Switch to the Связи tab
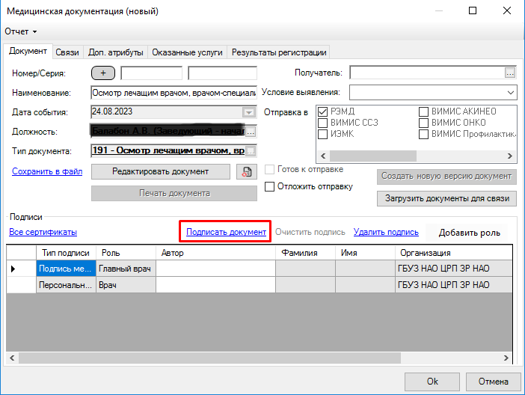This screenshot has height=395, width=525. pos(67,52)
